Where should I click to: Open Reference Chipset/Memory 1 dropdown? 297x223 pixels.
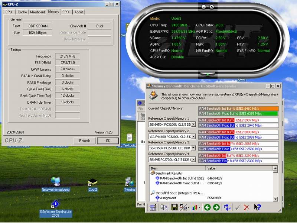tap(193, 125)
